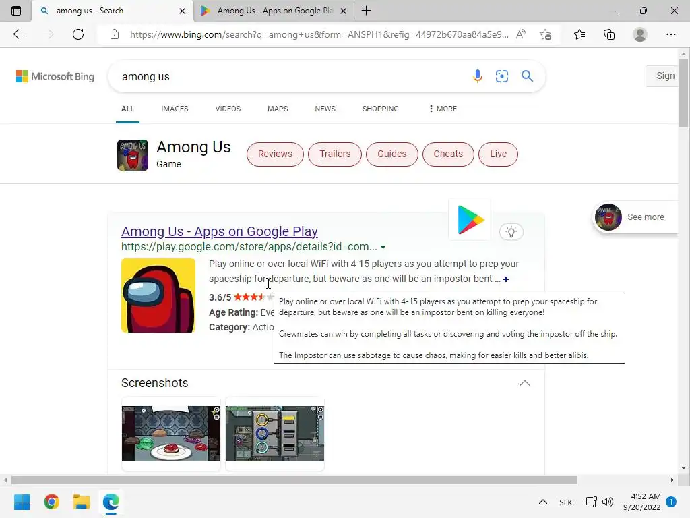Open the food plate screenshot thumbnail

click(x=171, y=434)
